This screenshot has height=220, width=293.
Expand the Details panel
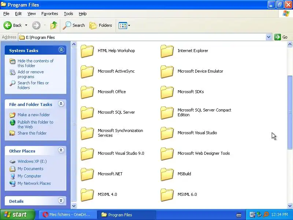[x=61, y=200]
